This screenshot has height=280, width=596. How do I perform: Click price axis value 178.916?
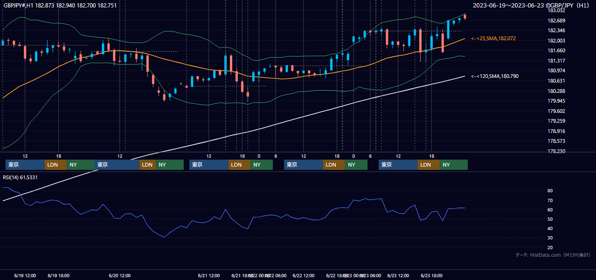click(x=556, y=131)
